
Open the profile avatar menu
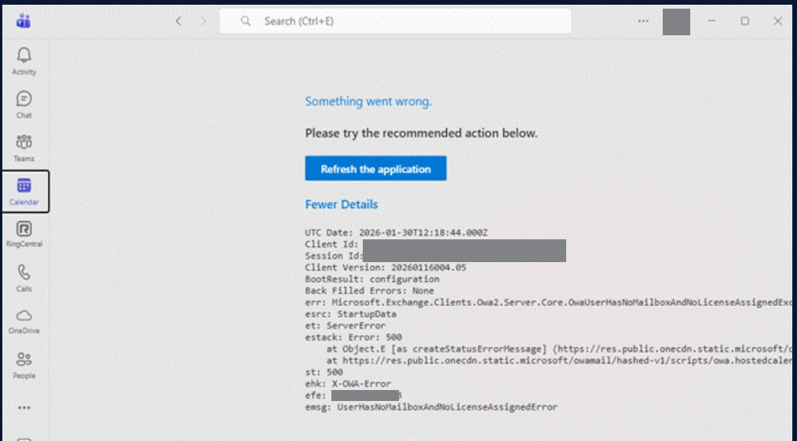(676, 22)
